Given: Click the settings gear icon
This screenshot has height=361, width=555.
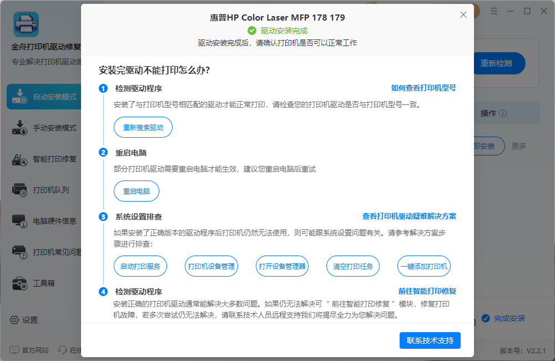Looking at the screenshot, I should (x=14, y=320).
